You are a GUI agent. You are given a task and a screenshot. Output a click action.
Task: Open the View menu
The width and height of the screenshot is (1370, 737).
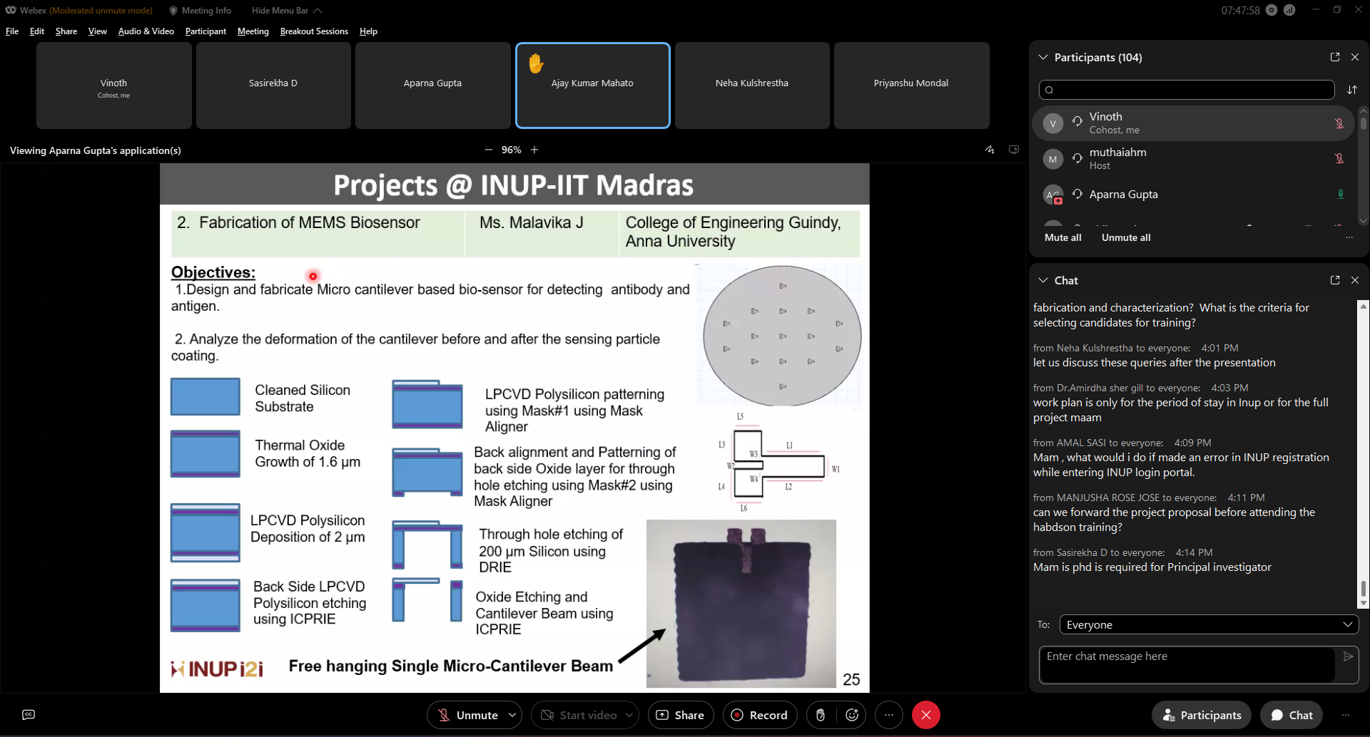point(98,31)
